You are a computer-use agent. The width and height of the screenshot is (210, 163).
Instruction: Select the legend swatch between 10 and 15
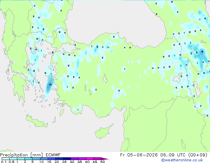(44, 159)
